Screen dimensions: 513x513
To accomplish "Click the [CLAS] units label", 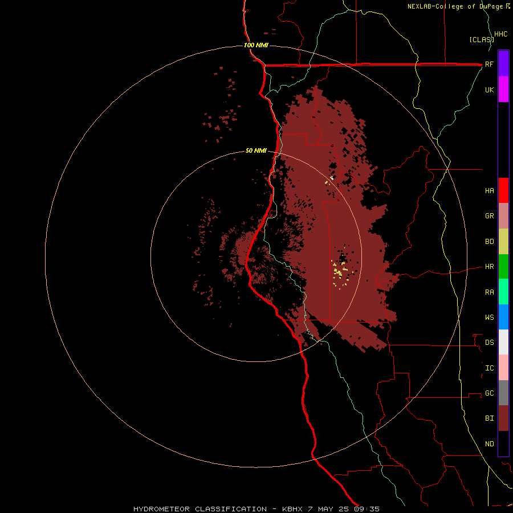I will click(482, 39).
